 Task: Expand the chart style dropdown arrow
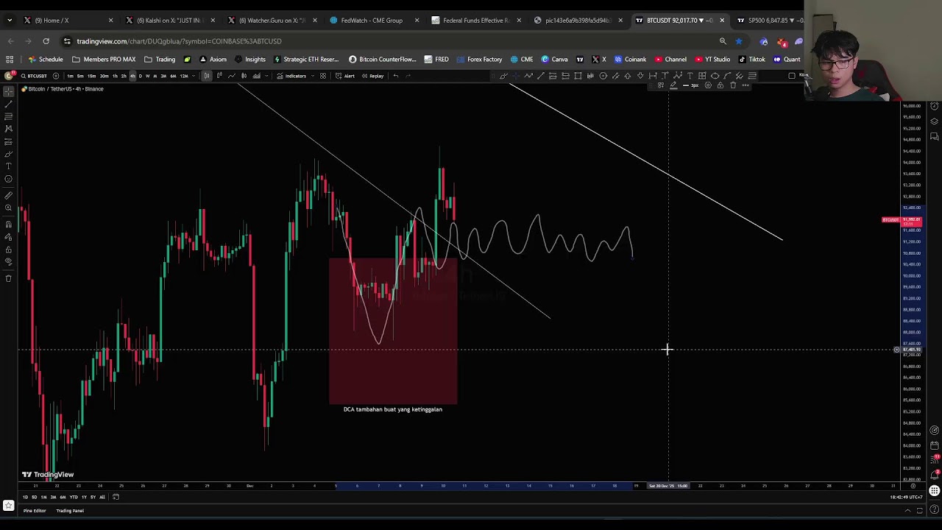coord(266,76)
